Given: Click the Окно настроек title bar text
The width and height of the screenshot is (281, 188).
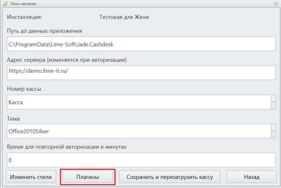Looking at the screenshot, I should (x=23, y=4).
